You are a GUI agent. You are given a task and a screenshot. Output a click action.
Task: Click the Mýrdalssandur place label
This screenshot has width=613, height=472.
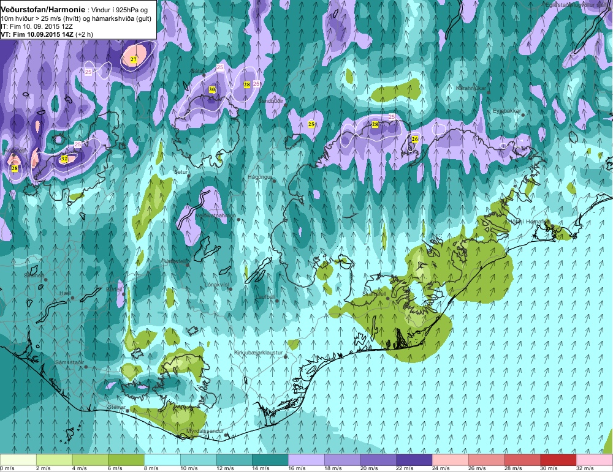click(x=205, y=431)
